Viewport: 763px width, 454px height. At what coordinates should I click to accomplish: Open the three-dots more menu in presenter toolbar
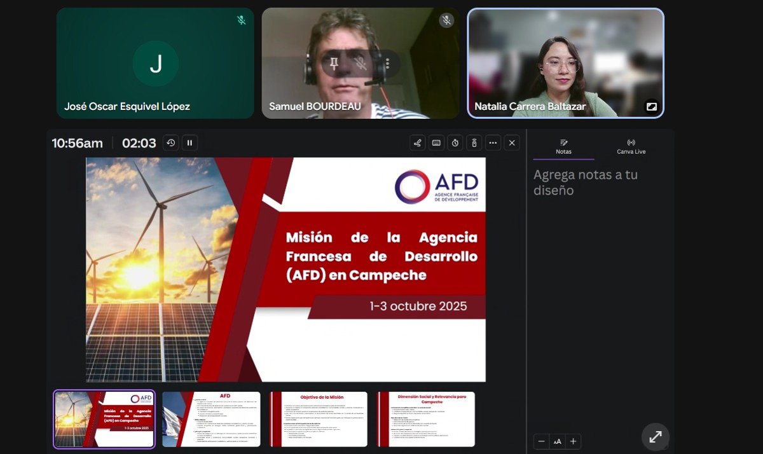[x=493, y=143]
